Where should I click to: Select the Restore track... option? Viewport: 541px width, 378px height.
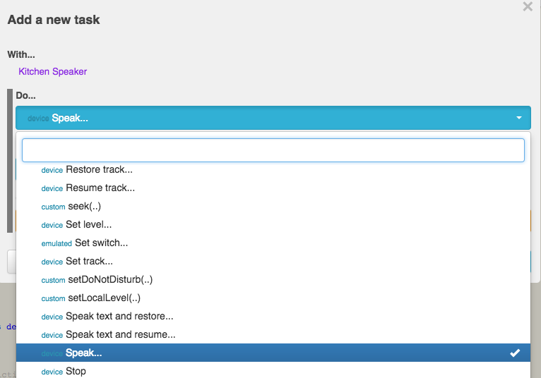point(273,169)
